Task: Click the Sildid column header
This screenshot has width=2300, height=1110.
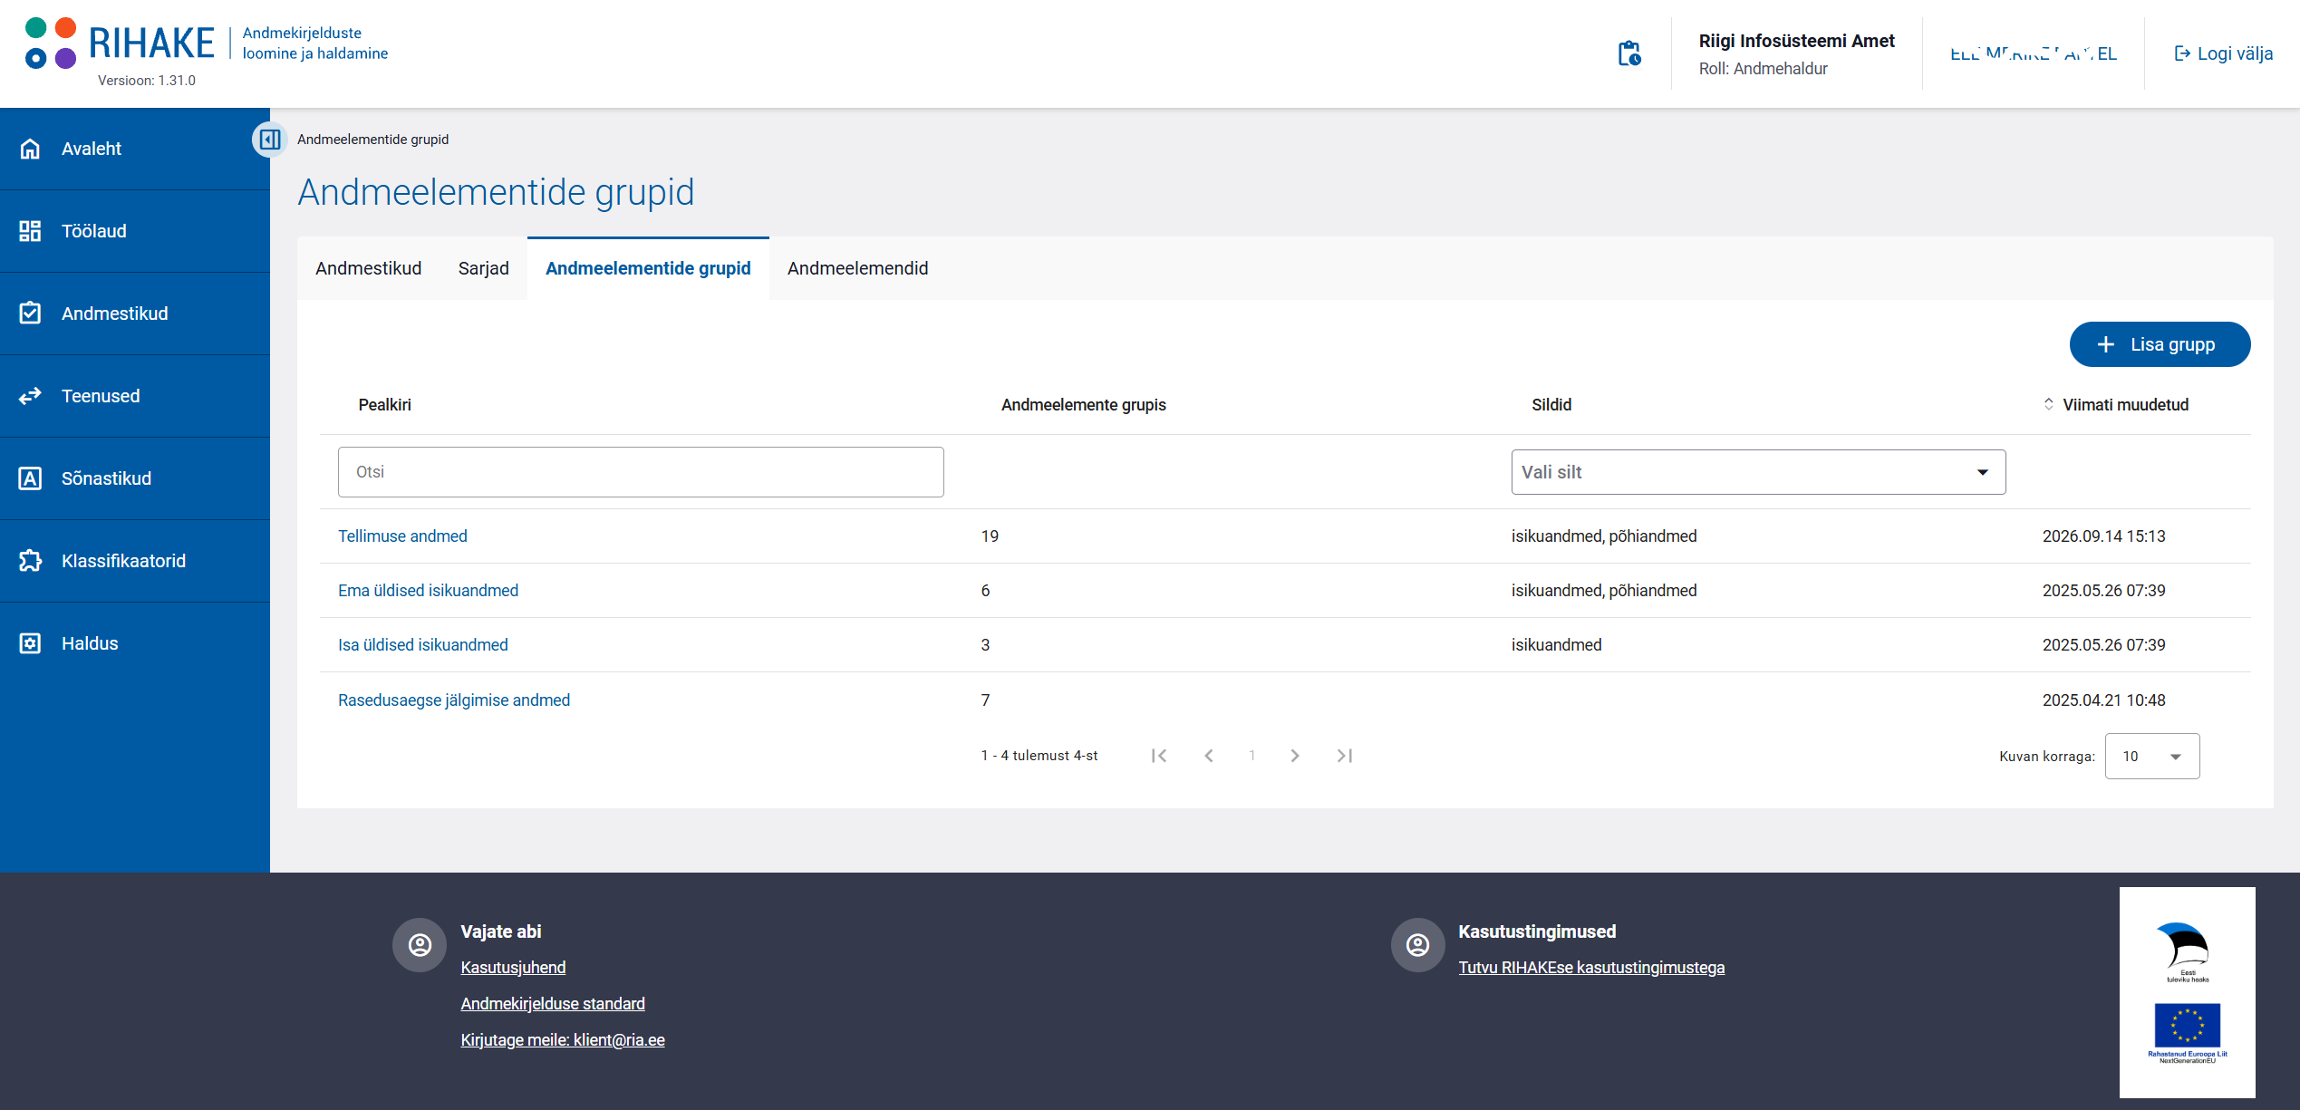Action: pyautogui.click(x=1551, y=405)
